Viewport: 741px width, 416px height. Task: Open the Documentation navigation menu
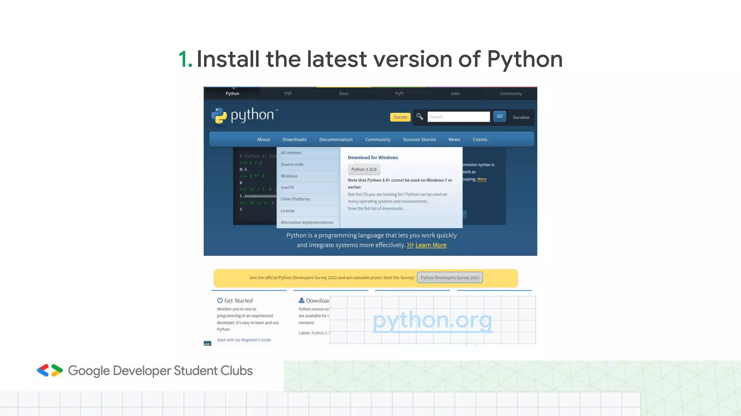coord(335,139)
